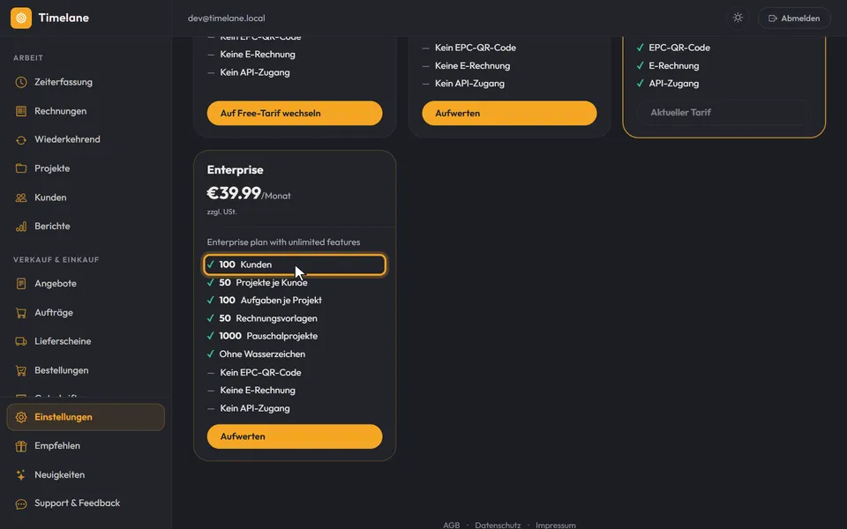Navigate to Kunden in the sidebar
Screen dimensions: 847x529
click(86, 197)
